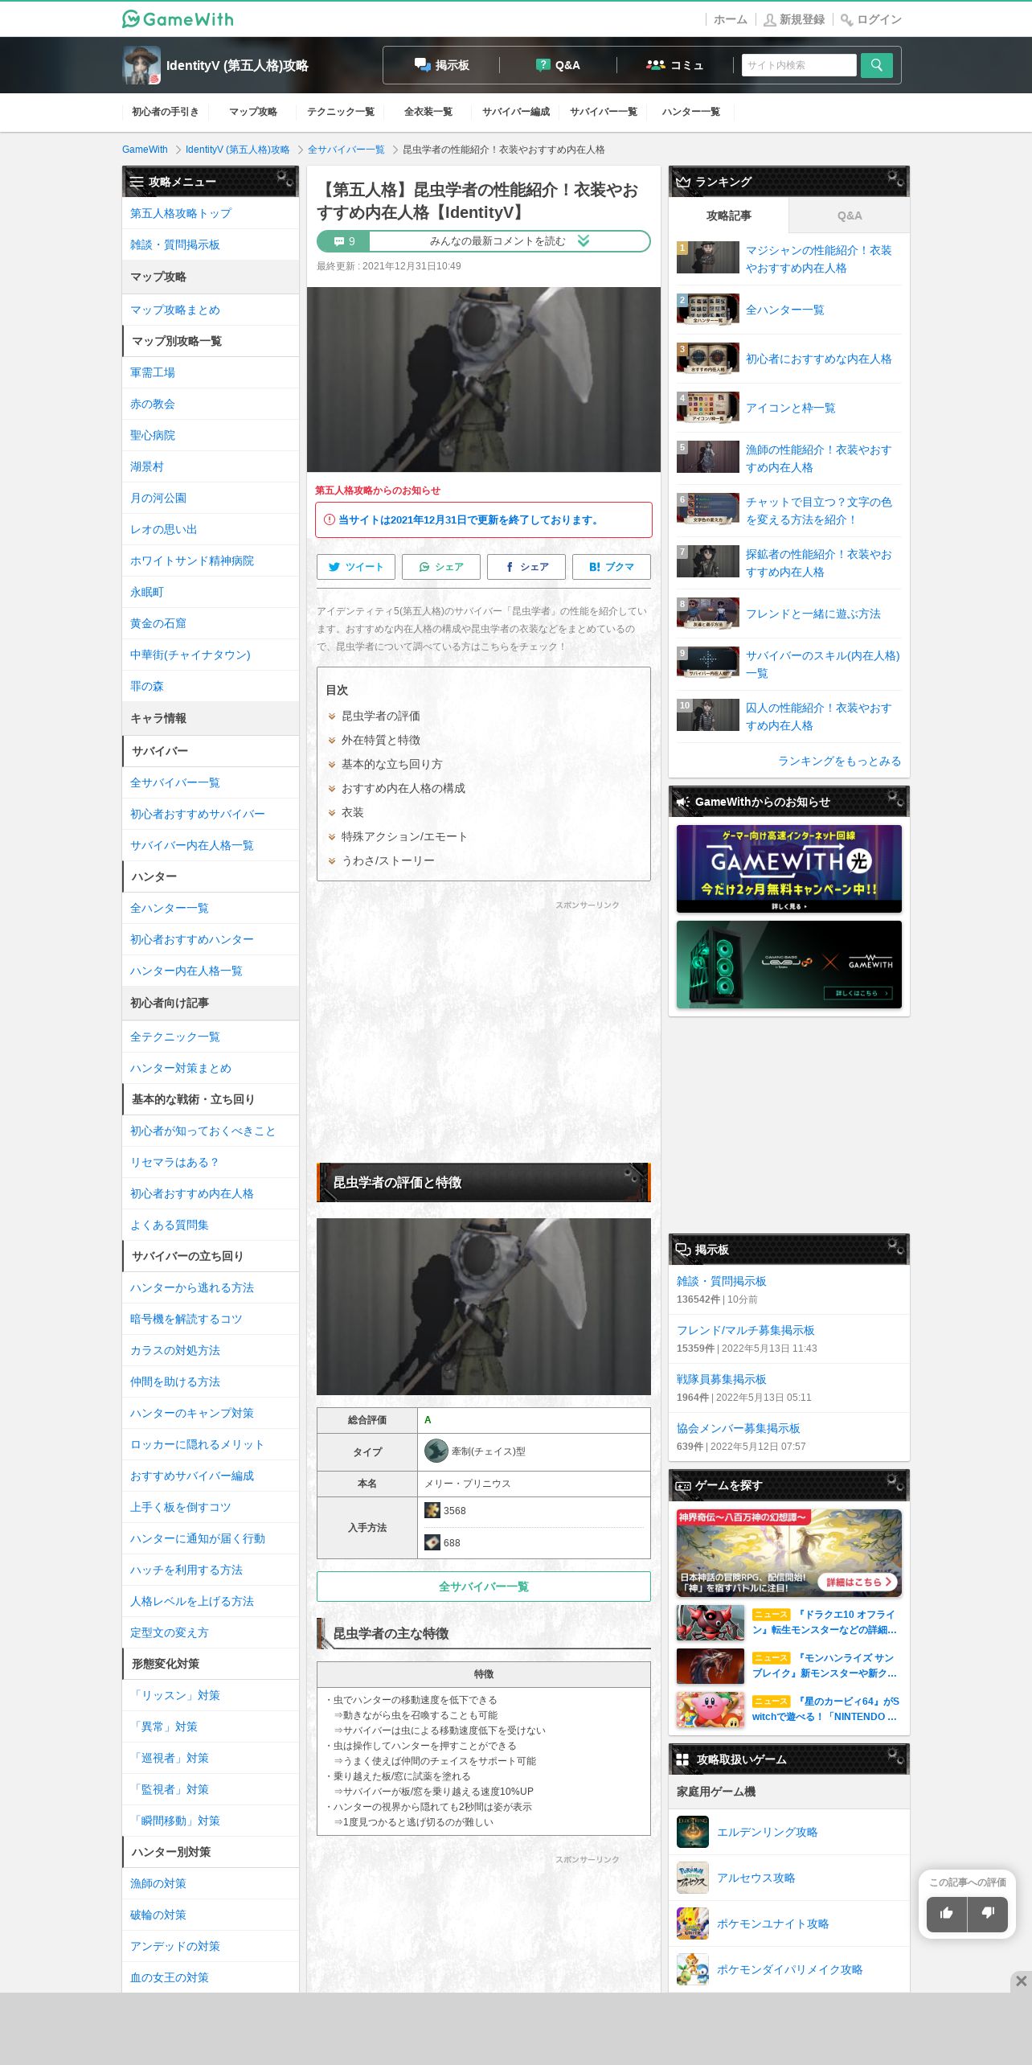Click the 688 echo currency icon
1032x2065 pixels.
[x=432, y=1542]
